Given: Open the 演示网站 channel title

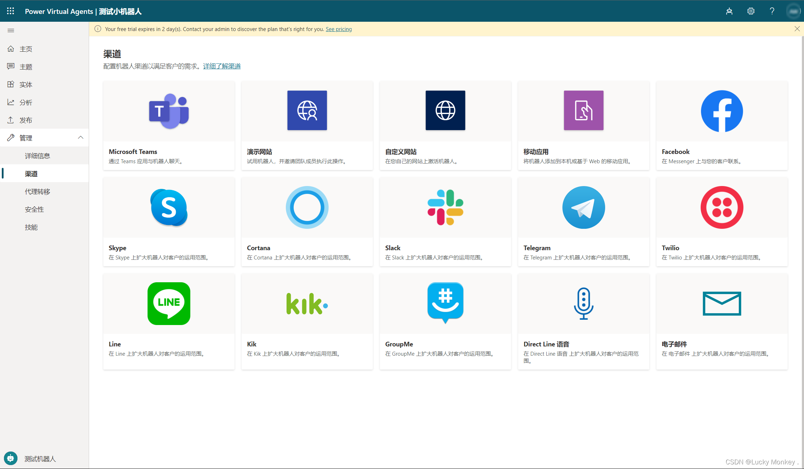Looking at the screenshot, I should pyautogui.click(x=259, y=152).
